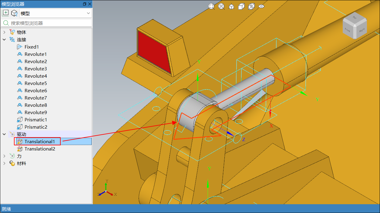Click the 搜索模型浏览器 search field
Image resolution: width=380 pixels, height=213 pixels.
pos(49,23)
